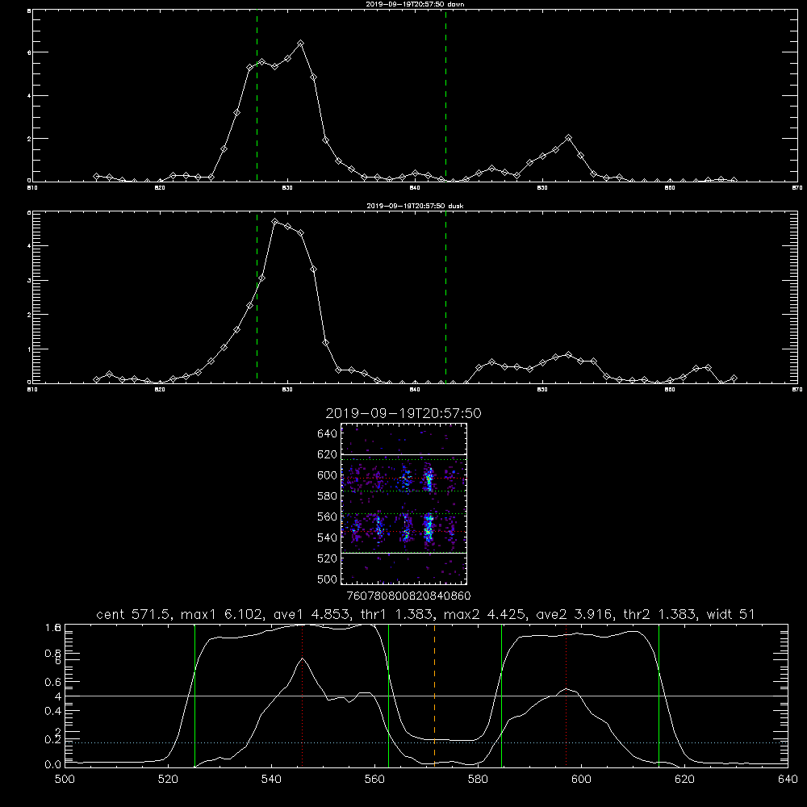Click the '2019-09-19T20:57:50 dawn' plot title
Image resolution: width=807 pixels, height=807 pixels.
tap(415, 4)
